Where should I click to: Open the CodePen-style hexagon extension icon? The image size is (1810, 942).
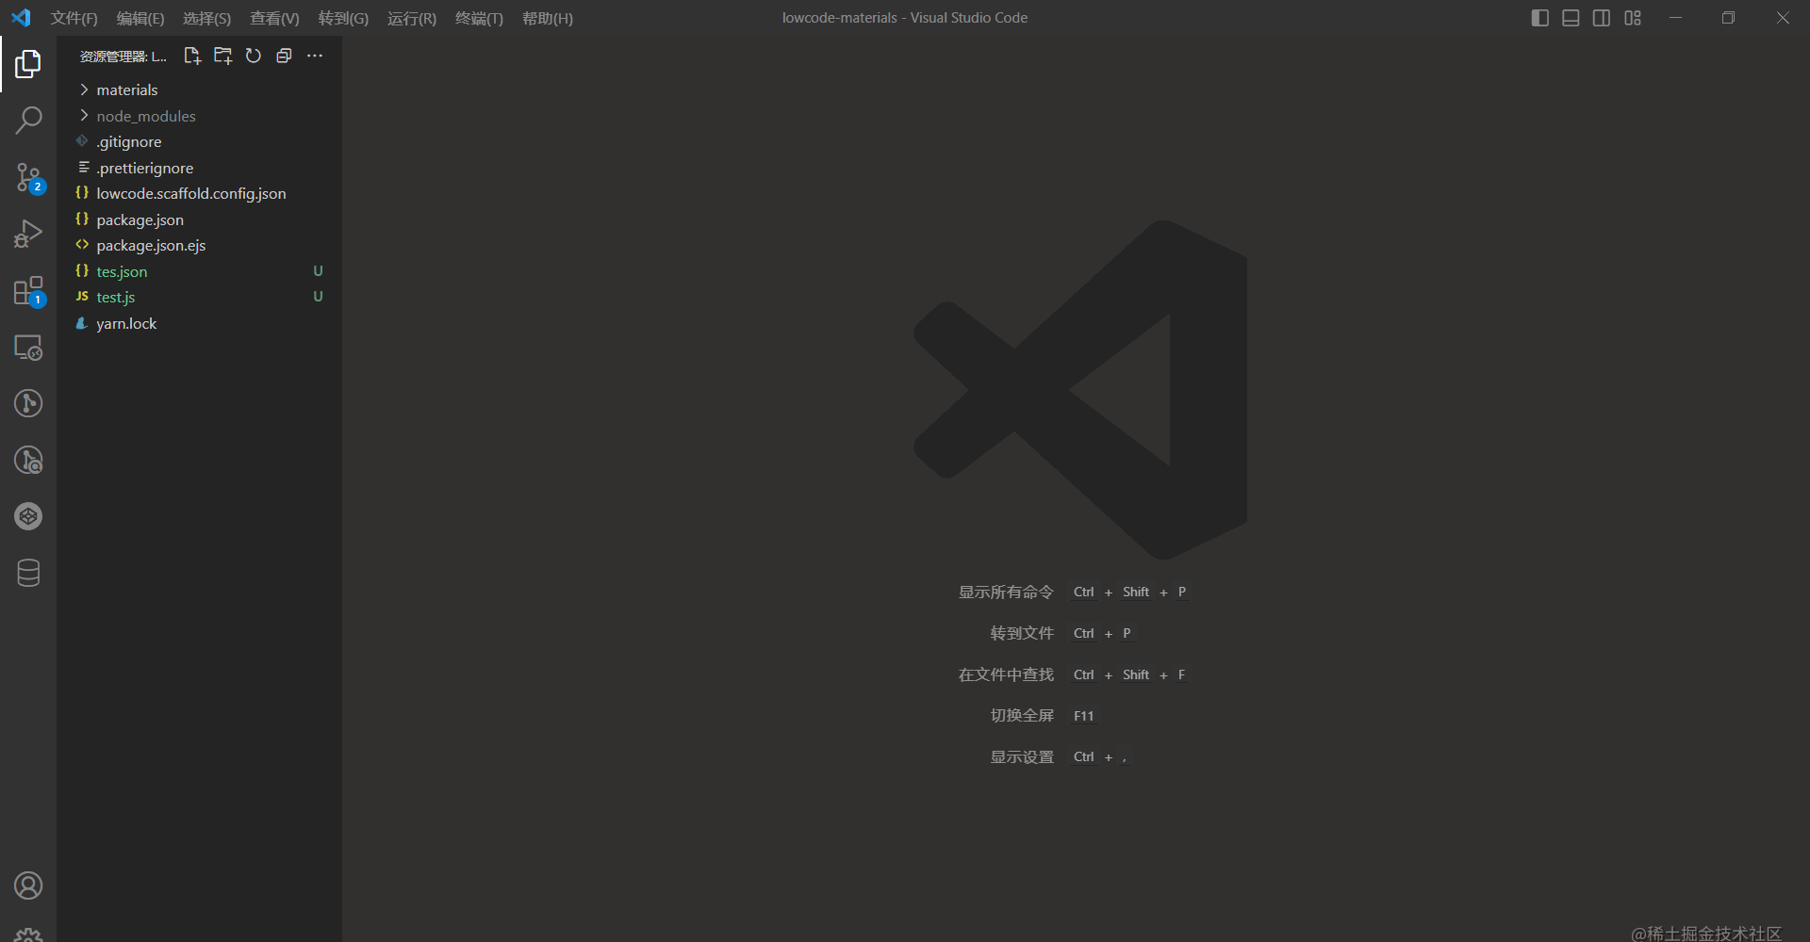28,516
